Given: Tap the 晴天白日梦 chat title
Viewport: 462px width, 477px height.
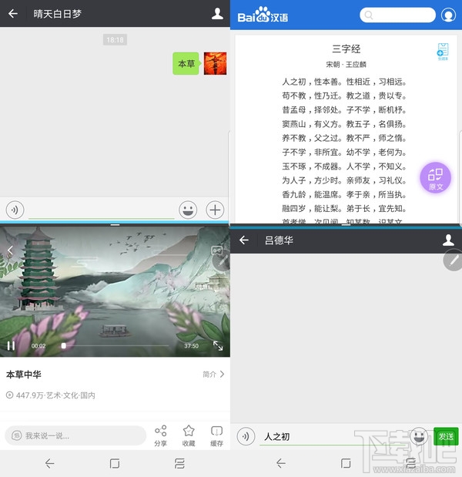Looking at the screenshot, I should 58,14.
